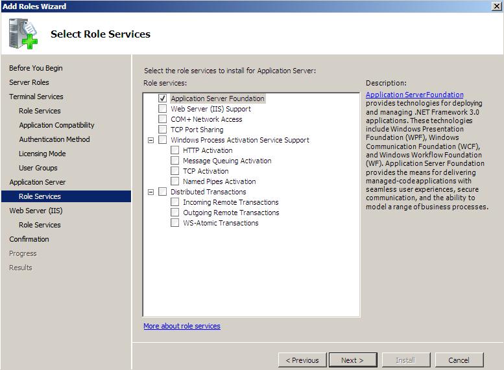Go to Before You Begin step
This screenshot has height=370, width=504.
[x=36, y=68]
